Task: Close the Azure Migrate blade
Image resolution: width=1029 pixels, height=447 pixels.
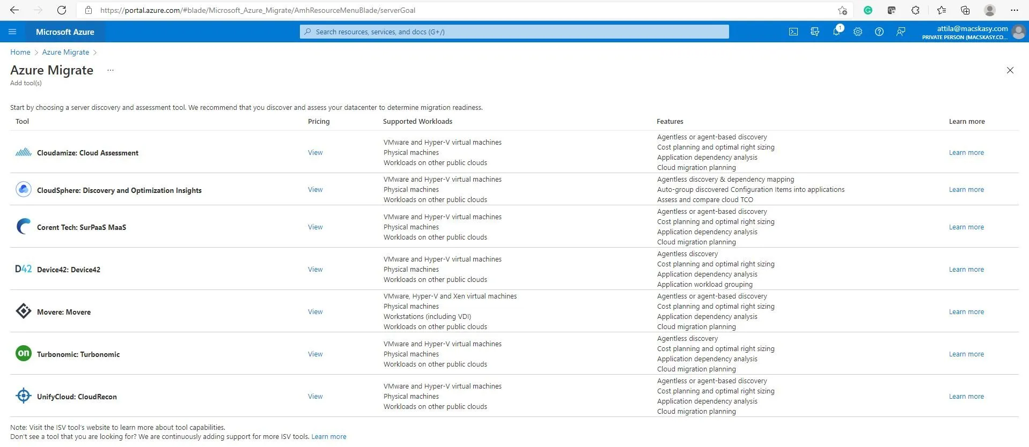Action: pyautogui.click(x=1010, y=70)
